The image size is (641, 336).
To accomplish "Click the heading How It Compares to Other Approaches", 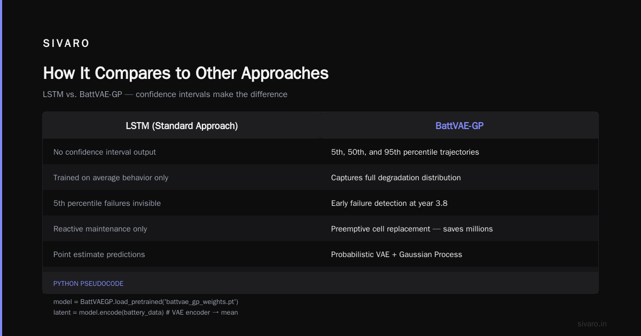I will click(x=185, y=73).
